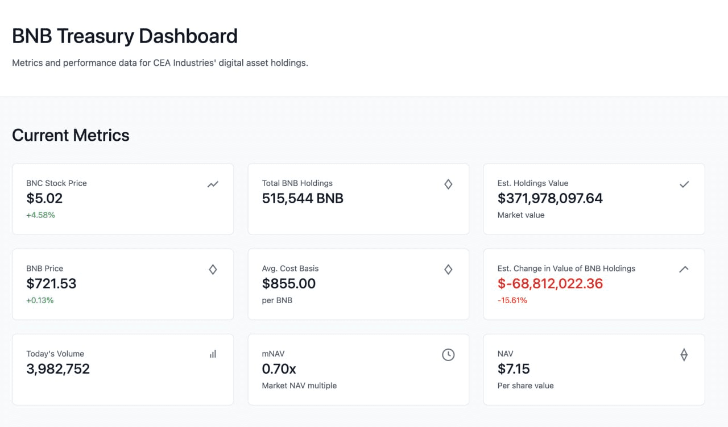Click the Market NAV multiple caption
This screenshot has height=427, width=728.
tap(299, 386)
